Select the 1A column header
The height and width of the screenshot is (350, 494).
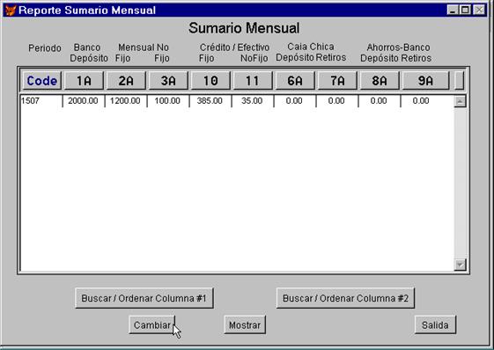[x=84, y=81]
